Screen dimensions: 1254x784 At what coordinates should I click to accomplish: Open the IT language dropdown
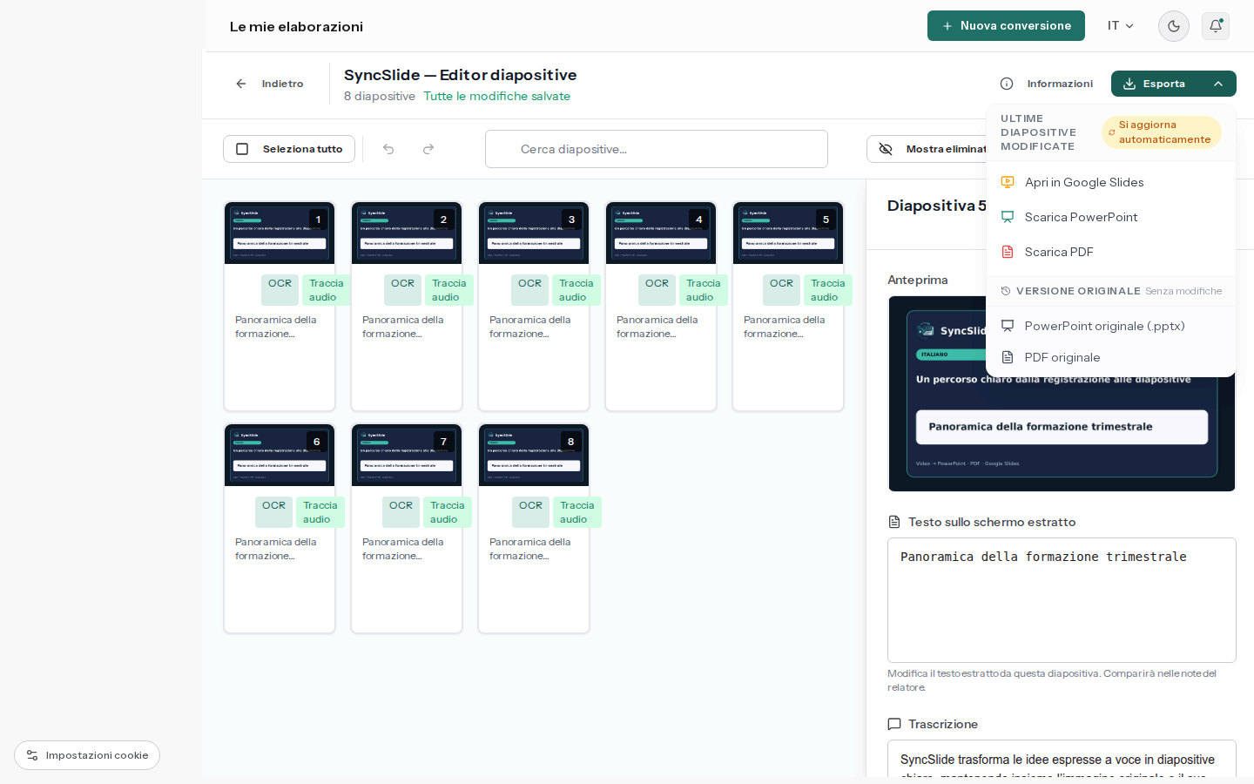click(x=1121, y=26)
